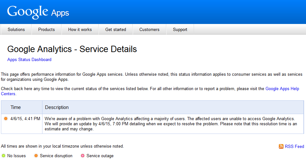The height and width of the screenshot is (162, 306).
Task: Visit the Google Apps Help Centers link
Action: [x=282, y=89]
